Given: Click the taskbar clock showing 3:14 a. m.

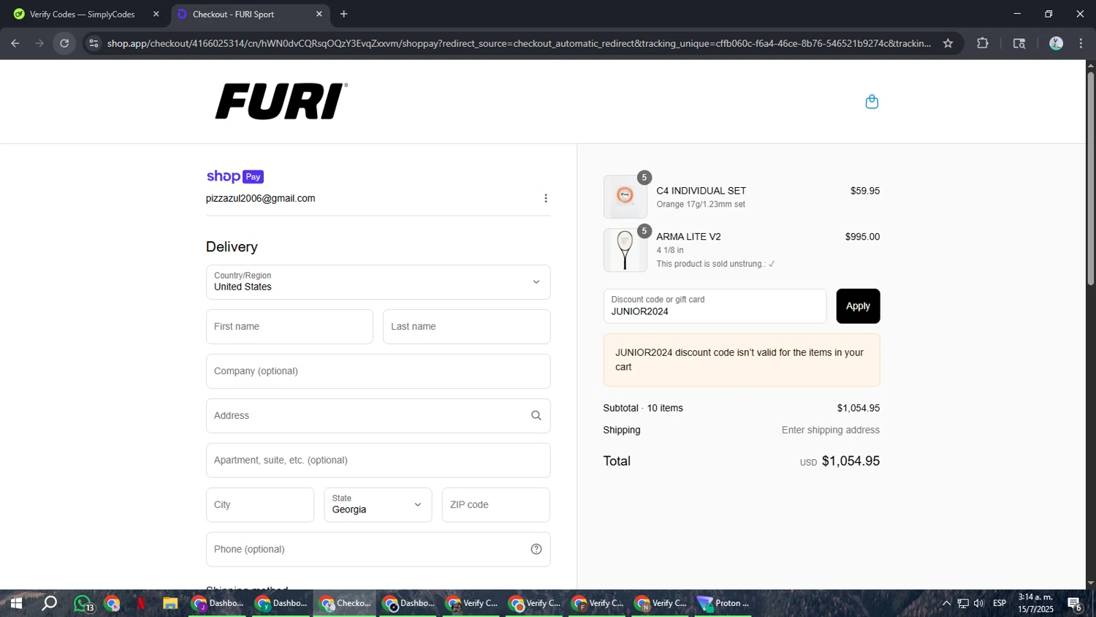Looking at the screenshot, I should click(1035, 603).
